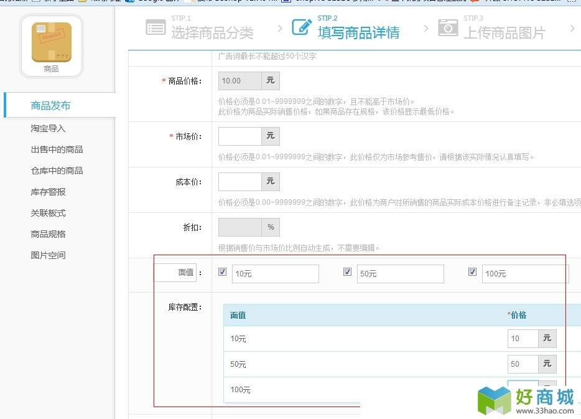Uncheck the 50元 face value checkbox

click(x=347, y=272)
